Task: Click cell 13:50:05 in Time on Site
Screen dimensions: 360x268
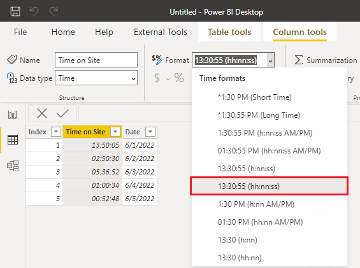Action: [x=92, y=145]
